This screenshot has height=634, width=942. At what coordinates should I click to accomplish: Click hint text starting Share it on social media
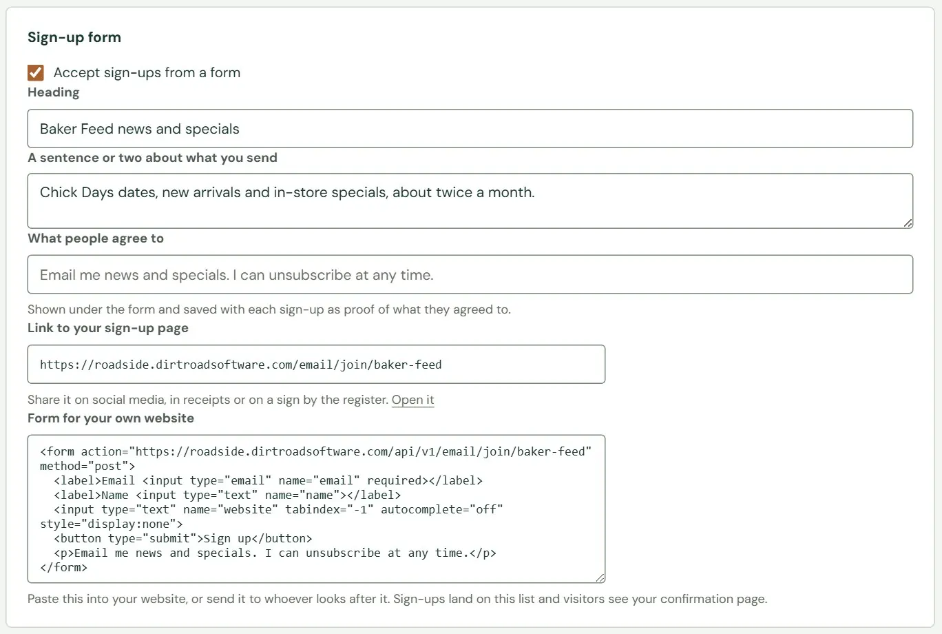208,400
